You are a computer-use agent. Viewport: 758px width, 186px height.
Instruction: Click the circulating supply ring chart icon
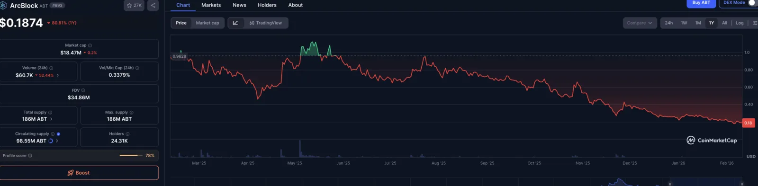coord(51,141)
